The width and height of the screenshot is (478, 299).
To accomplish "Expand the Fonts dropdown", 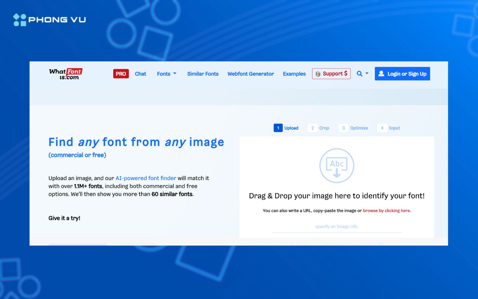I will 166,73.
